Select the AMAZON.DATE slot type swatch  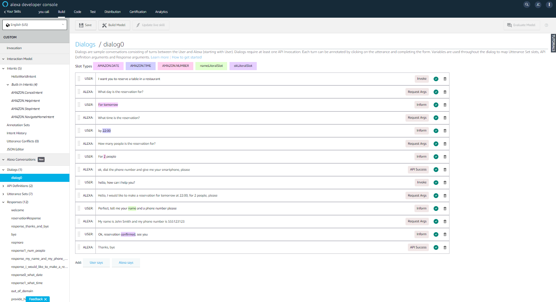click(x=108, y=66)
